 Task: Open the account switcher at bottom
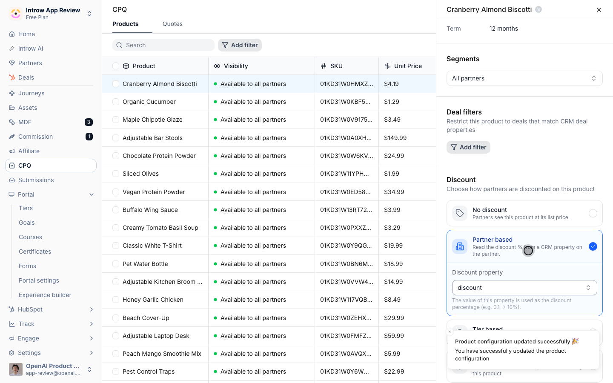click(x=89, y=369)
